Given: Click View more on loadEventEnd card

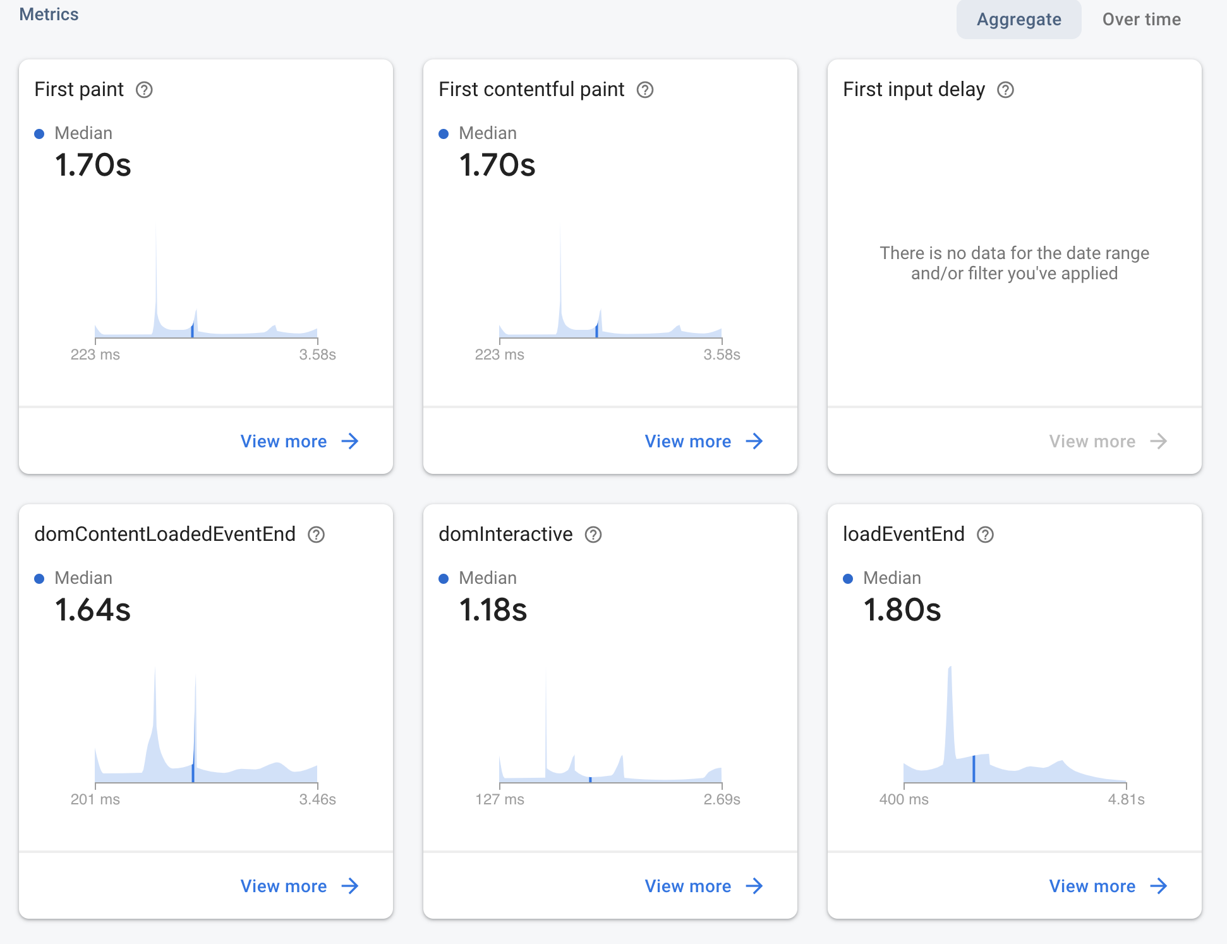Looking at the screenshot, I should point(1108,886).
